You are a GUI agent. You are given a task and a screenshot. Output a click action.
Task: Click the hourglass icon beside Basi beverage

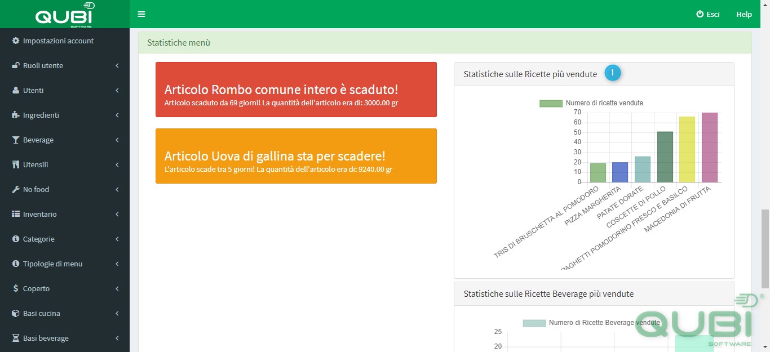(x=16, y=338)
